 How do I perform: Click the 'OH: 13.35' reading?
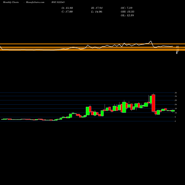pos(128,12)
